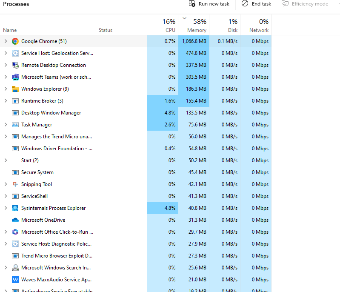Expand the Task Manager process row

tap(6, 125)
